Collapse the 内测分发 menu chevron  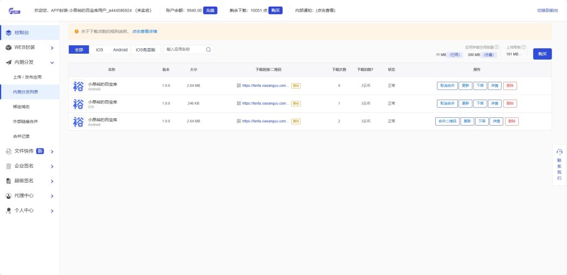[52, 63]
